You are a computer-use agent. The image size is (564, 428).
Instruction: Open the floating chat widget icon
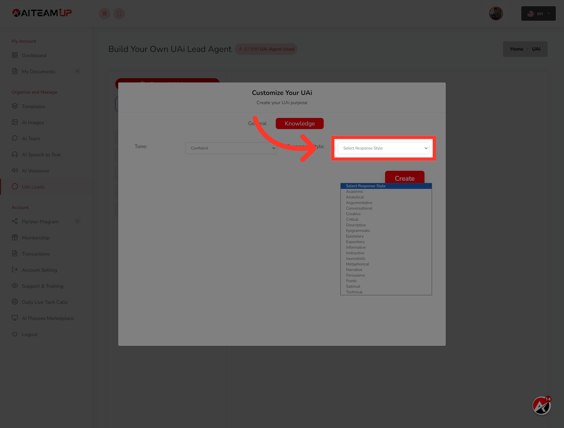(x=541, y=406)
